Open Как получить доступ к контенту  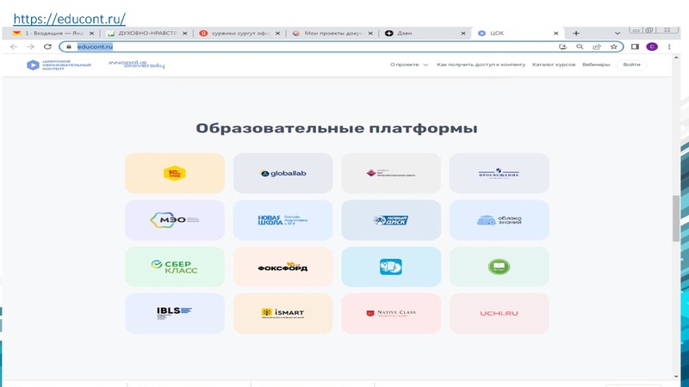pos(481,64)
